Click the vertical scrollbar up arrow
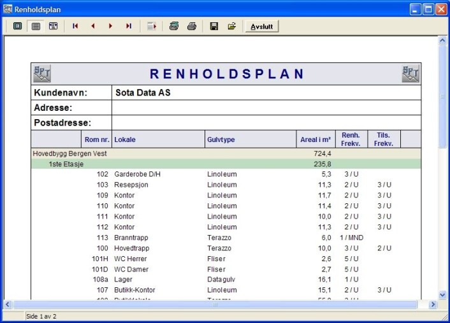Screen dimensions: 450x323 442,41
